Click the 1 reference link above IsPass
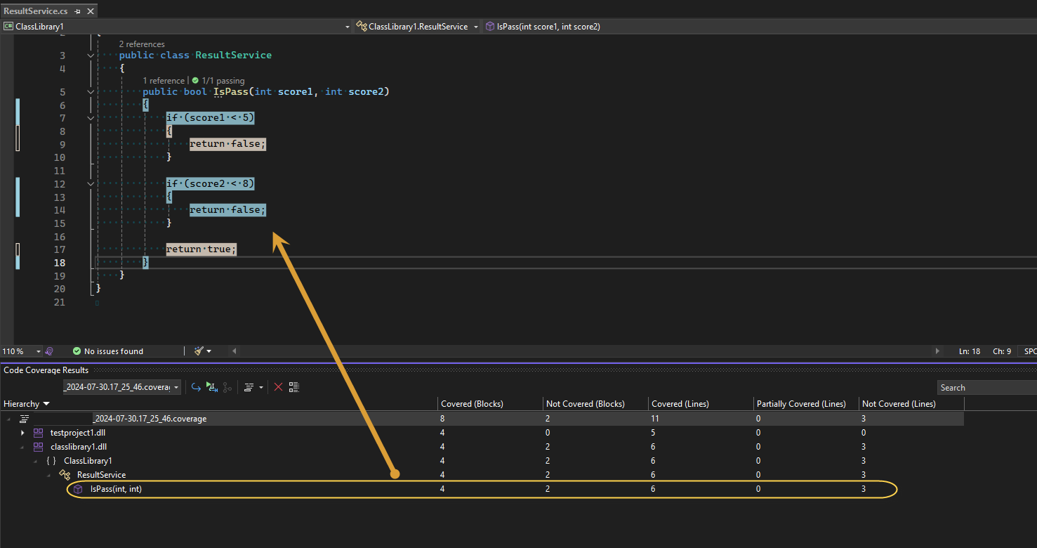 (163, 80)
